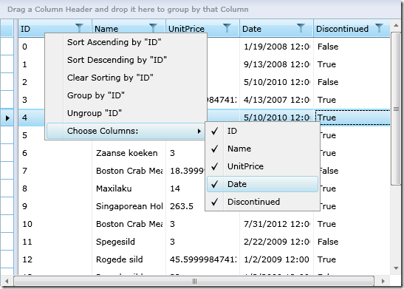Select the Boston Crab Mea cell in row 7
The width and height of the screenshot is (404, 289).
tap(129, 171)
